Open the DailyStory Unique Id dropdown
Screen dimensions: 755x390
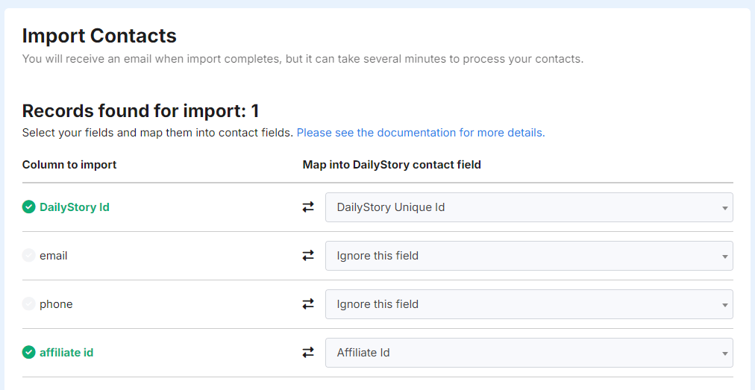529,207
